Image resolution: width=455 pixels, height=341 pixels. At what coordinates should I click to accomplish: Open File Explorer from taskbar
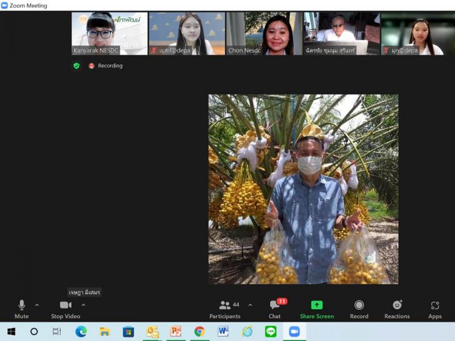[105, 331]
